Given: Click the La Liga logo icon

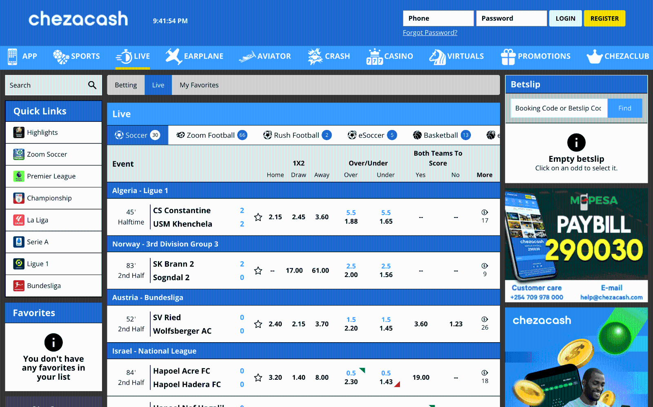Looking at the screenshot, I should [x=19, y=220].
